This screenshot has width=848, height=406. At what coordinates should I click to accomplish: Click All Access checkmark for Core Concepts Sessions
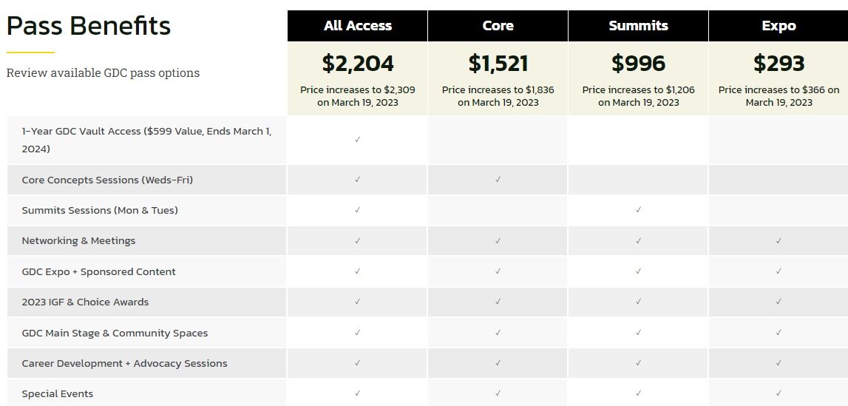(x=357, y=180)
